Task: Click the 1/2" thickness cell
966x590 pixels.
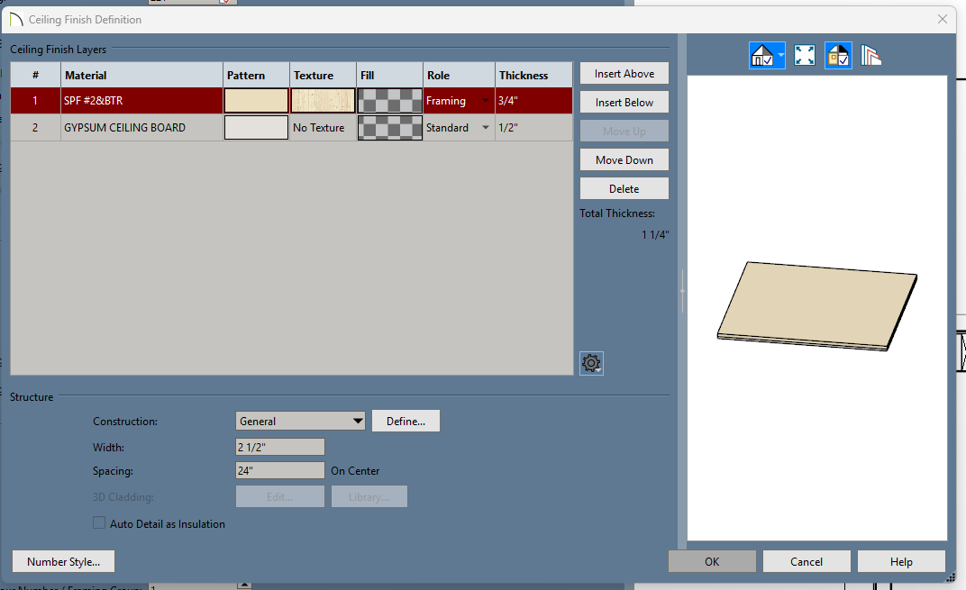Action: coord(533,128)
